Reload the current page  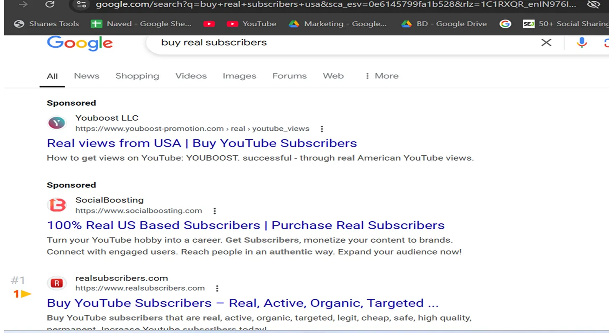[x=49, y=5]
